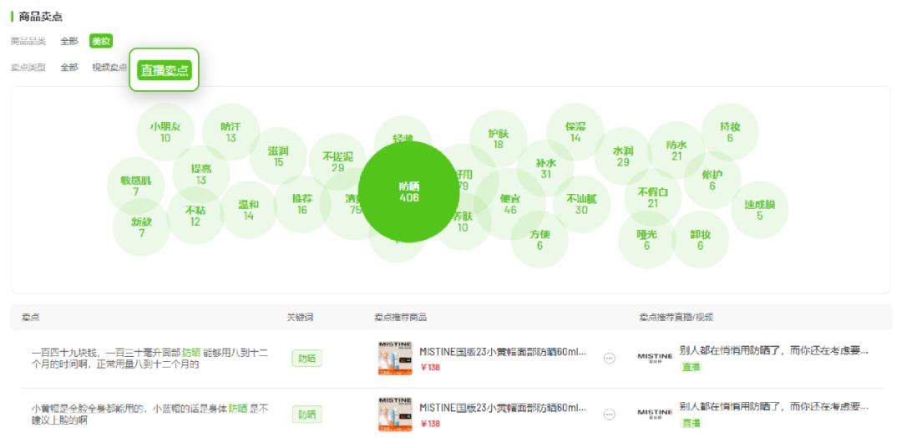Image resolution: width=902 pixels, height=438 pixels.
Task: Click the 防晒 keyword tag in first row
Action: (307, 358)
